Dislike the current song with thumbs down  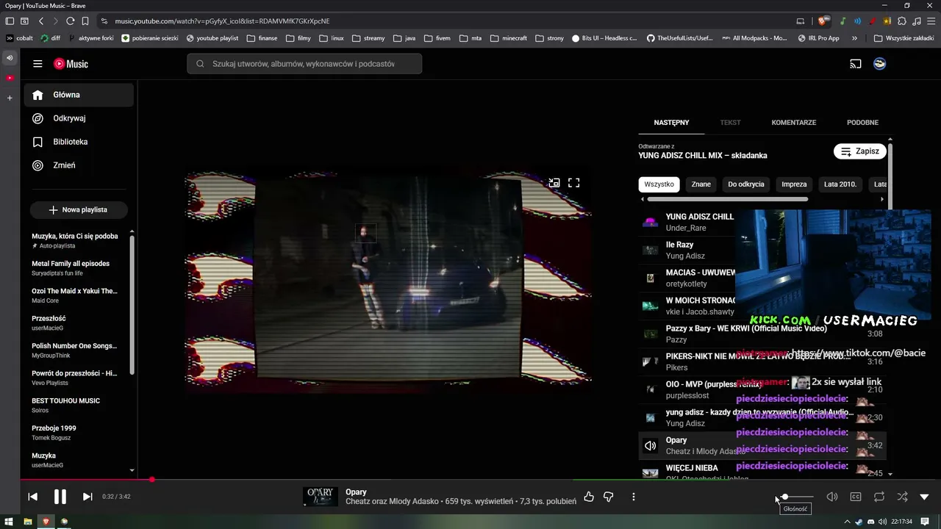[x=608, y=497]
